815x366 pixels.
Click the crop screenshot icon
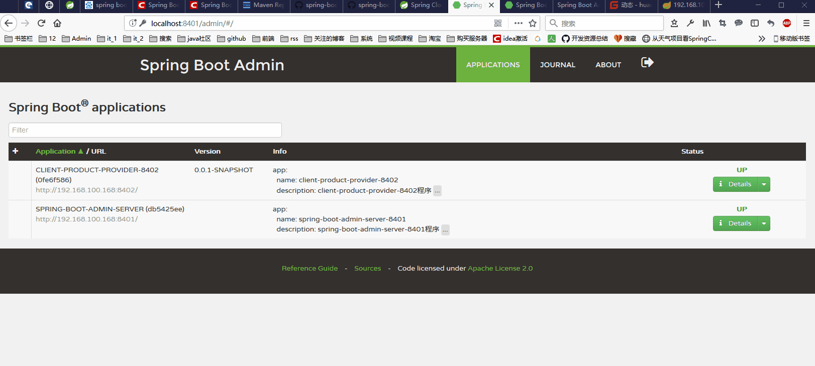click(723, 23)
